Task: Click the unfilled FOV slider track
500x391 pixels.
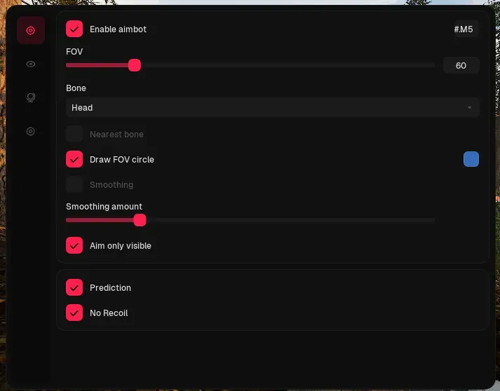Action: pos(288,65)
